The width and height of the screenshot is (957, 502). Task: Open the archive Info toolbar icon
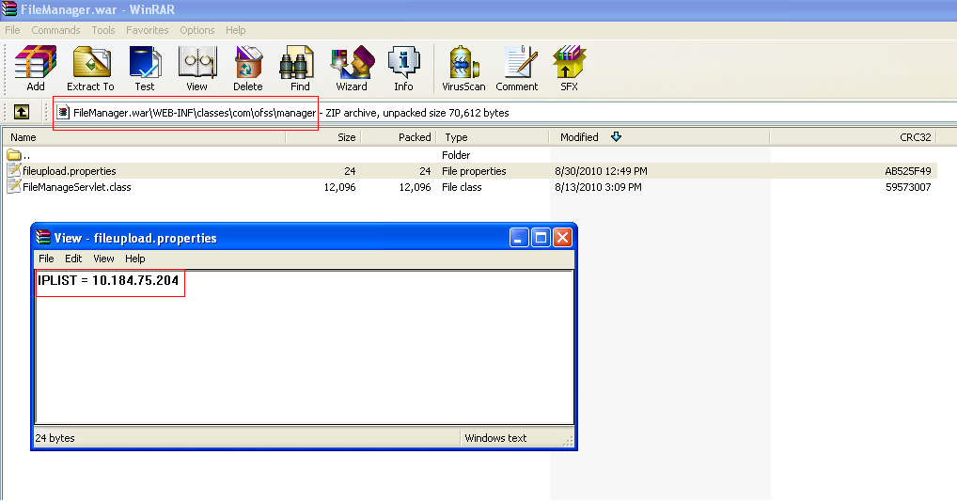403,62
